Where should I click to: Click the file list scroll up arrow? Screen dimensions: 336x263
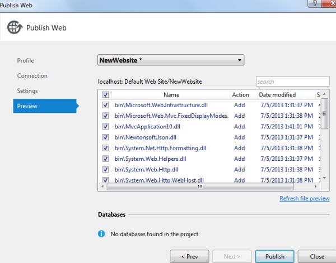pyautogui.click(x=324, y=94)
